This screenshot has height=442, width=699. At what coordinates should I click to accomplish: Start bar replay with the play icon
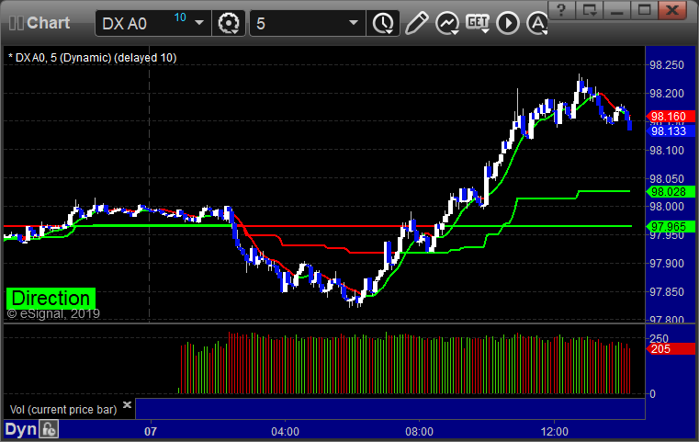508,23
